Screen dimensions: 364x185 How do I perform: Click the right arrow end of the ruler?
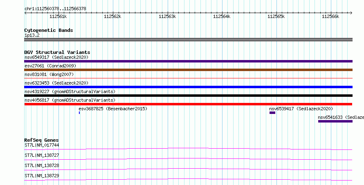coord(351,13)
